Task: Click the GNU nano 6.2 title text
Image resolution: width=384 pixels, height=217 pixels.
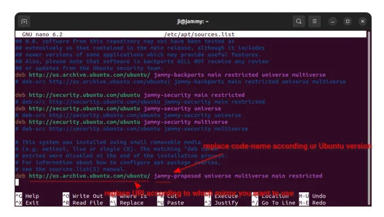Action: (42, 35)
